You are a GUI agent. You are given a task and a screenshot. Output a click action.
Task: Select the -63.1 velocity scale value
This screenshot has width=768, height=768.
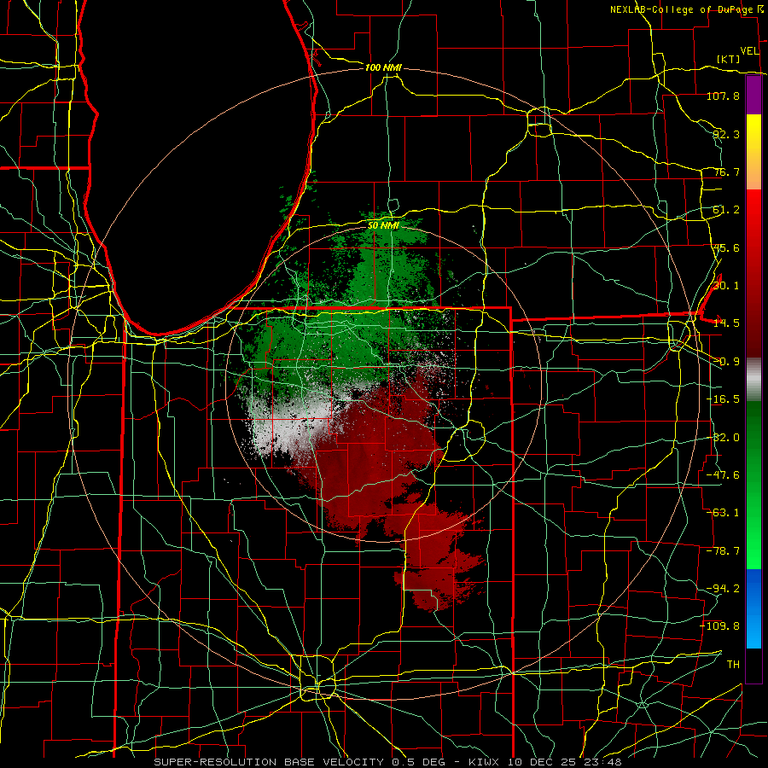(723, 513)
